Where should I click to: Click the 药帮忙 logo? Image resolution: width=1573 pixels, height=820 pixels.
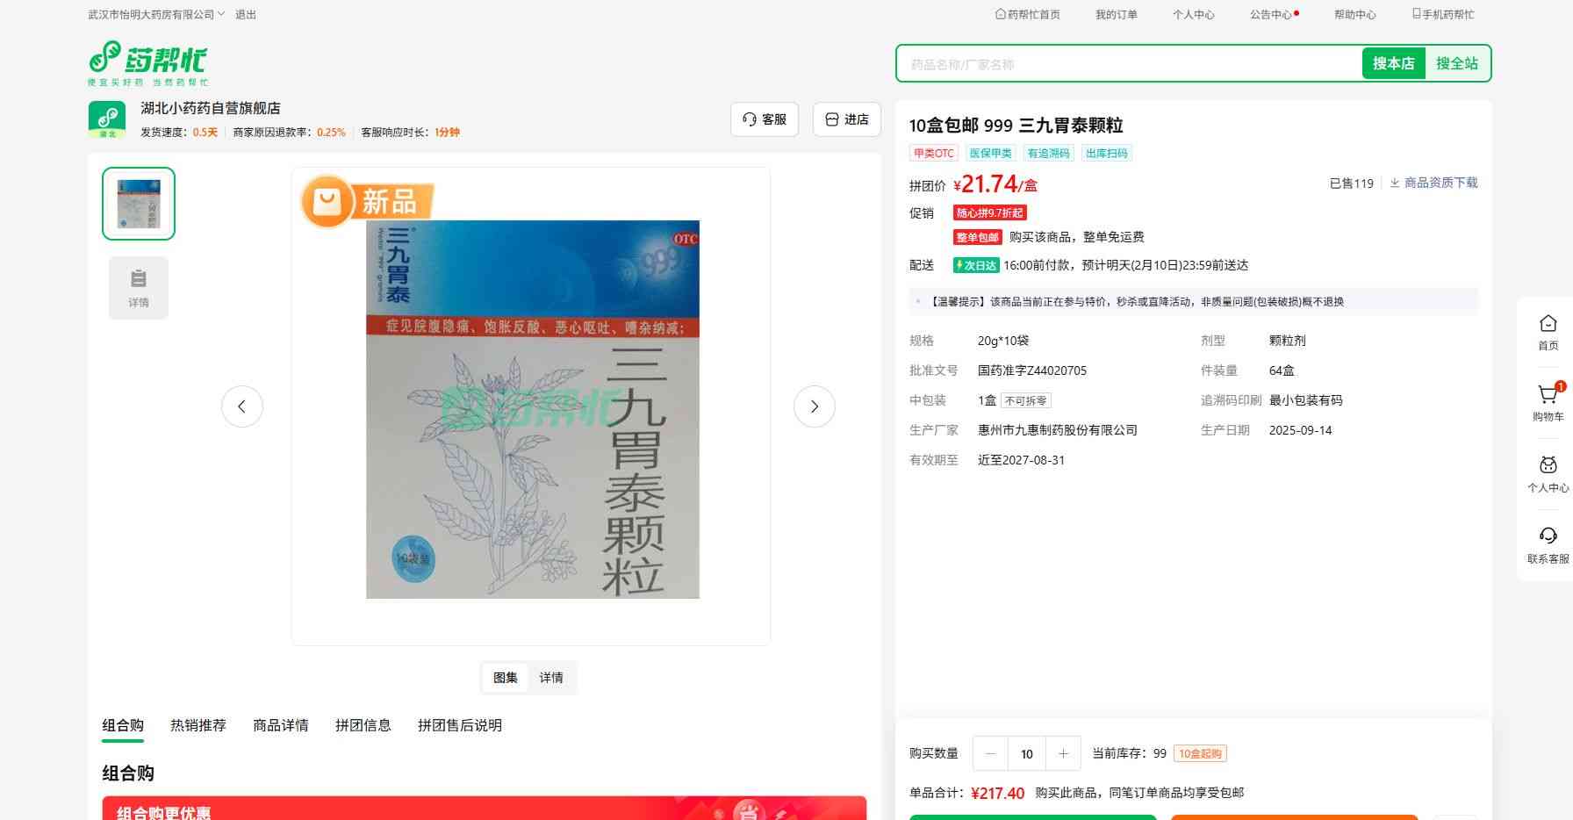(x=147, y=62)
